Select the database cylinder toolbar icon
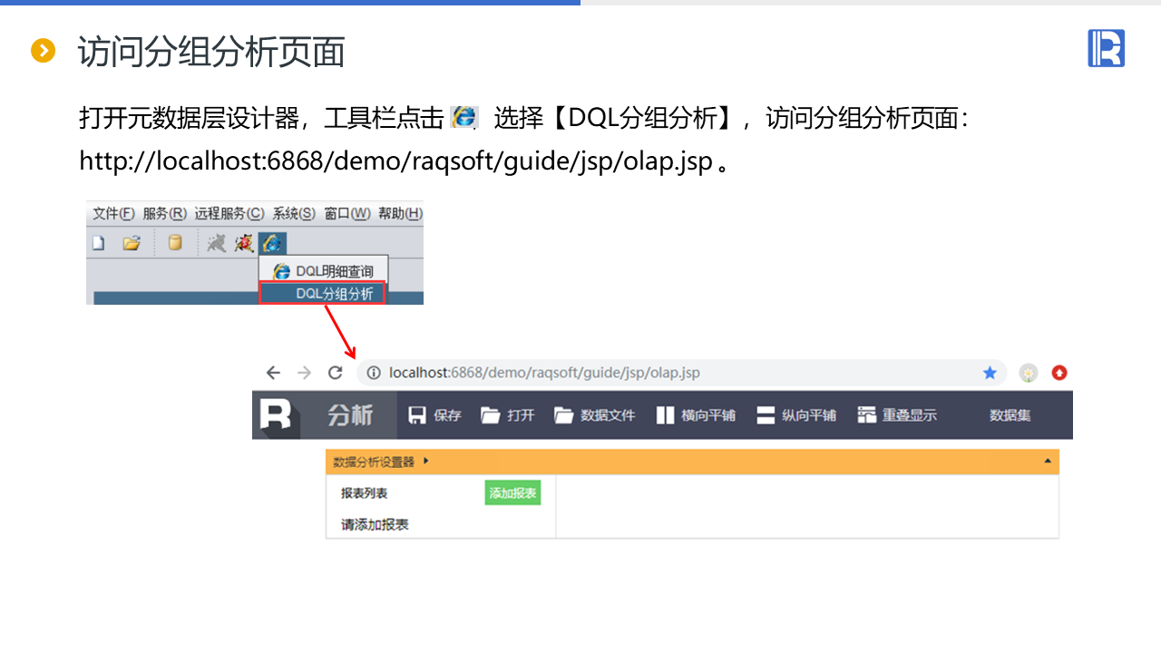The width and height of the screenshot is (1161, 653). [x=175, y=243]
